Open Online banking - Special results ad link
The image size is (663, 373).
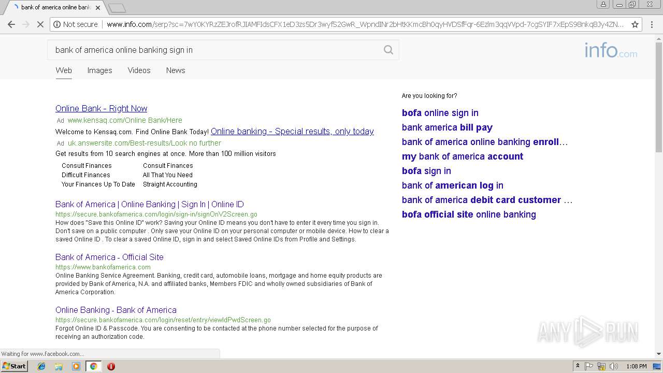pos(292,131)
